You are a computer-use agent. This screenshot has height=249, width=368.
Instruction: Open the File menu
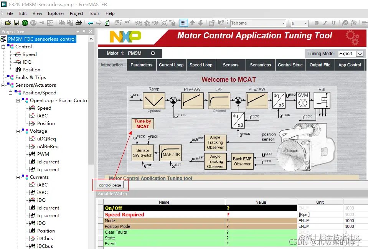tap(10, 13)
